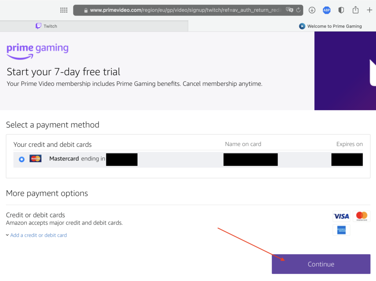Click the American Express card logo

pos(341,230)
